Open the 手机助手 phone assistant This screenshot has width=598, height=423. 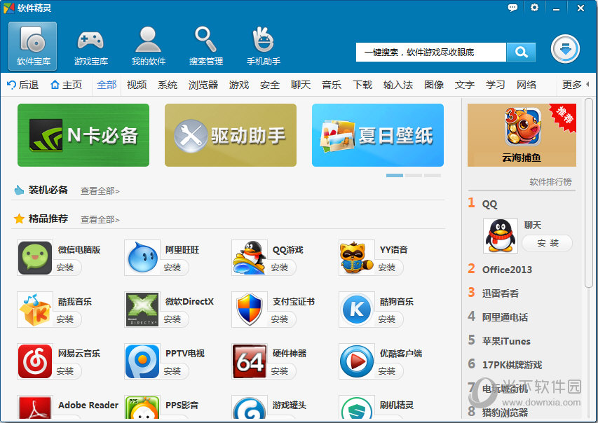(264, 46)
